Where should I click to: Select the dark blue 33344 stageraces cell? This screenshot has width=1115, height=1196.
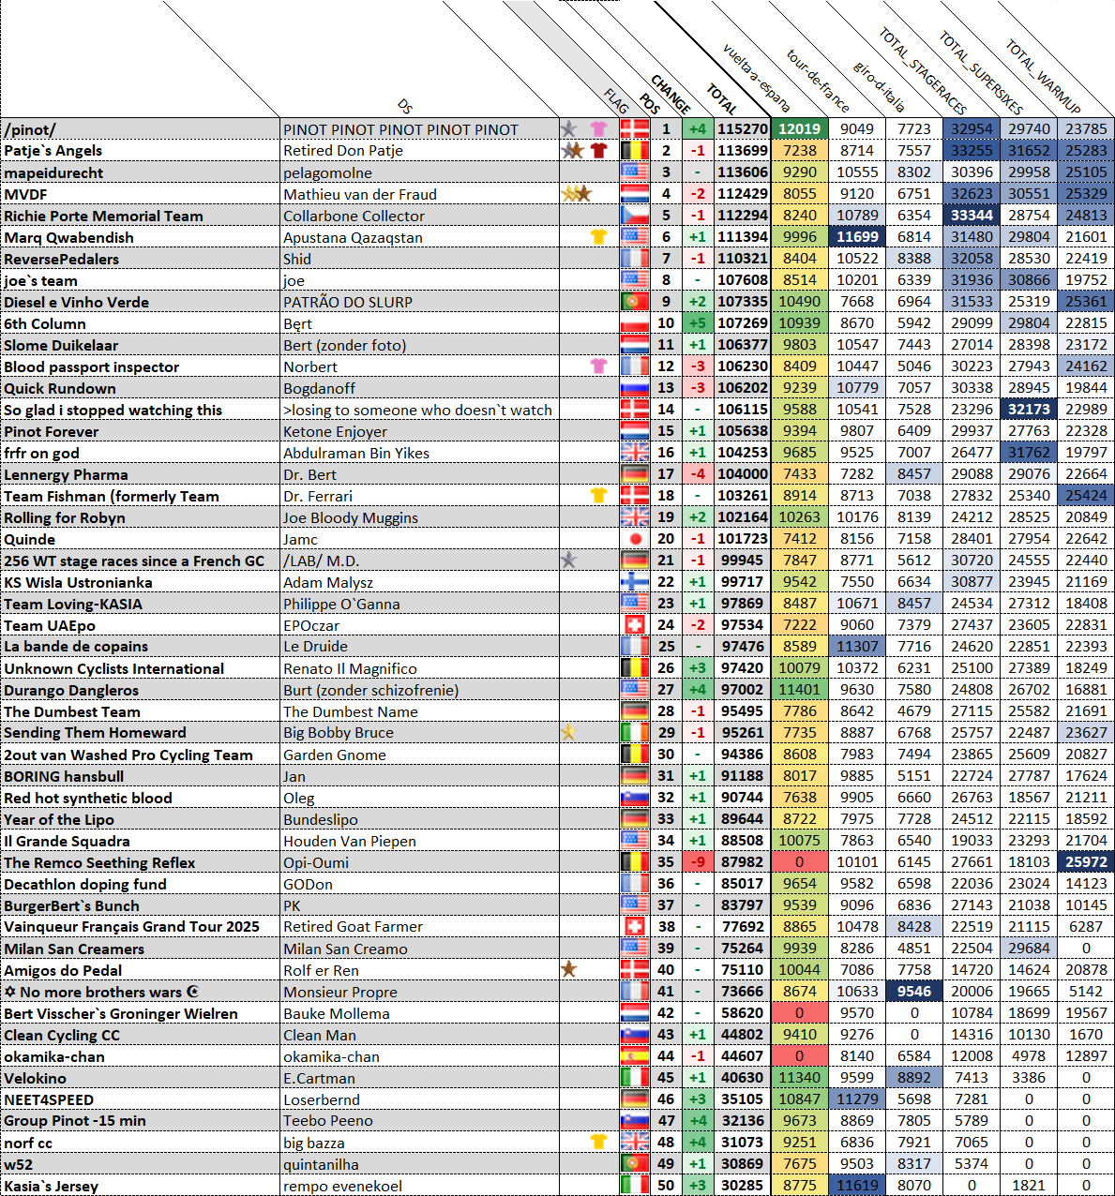pos(972,216)
